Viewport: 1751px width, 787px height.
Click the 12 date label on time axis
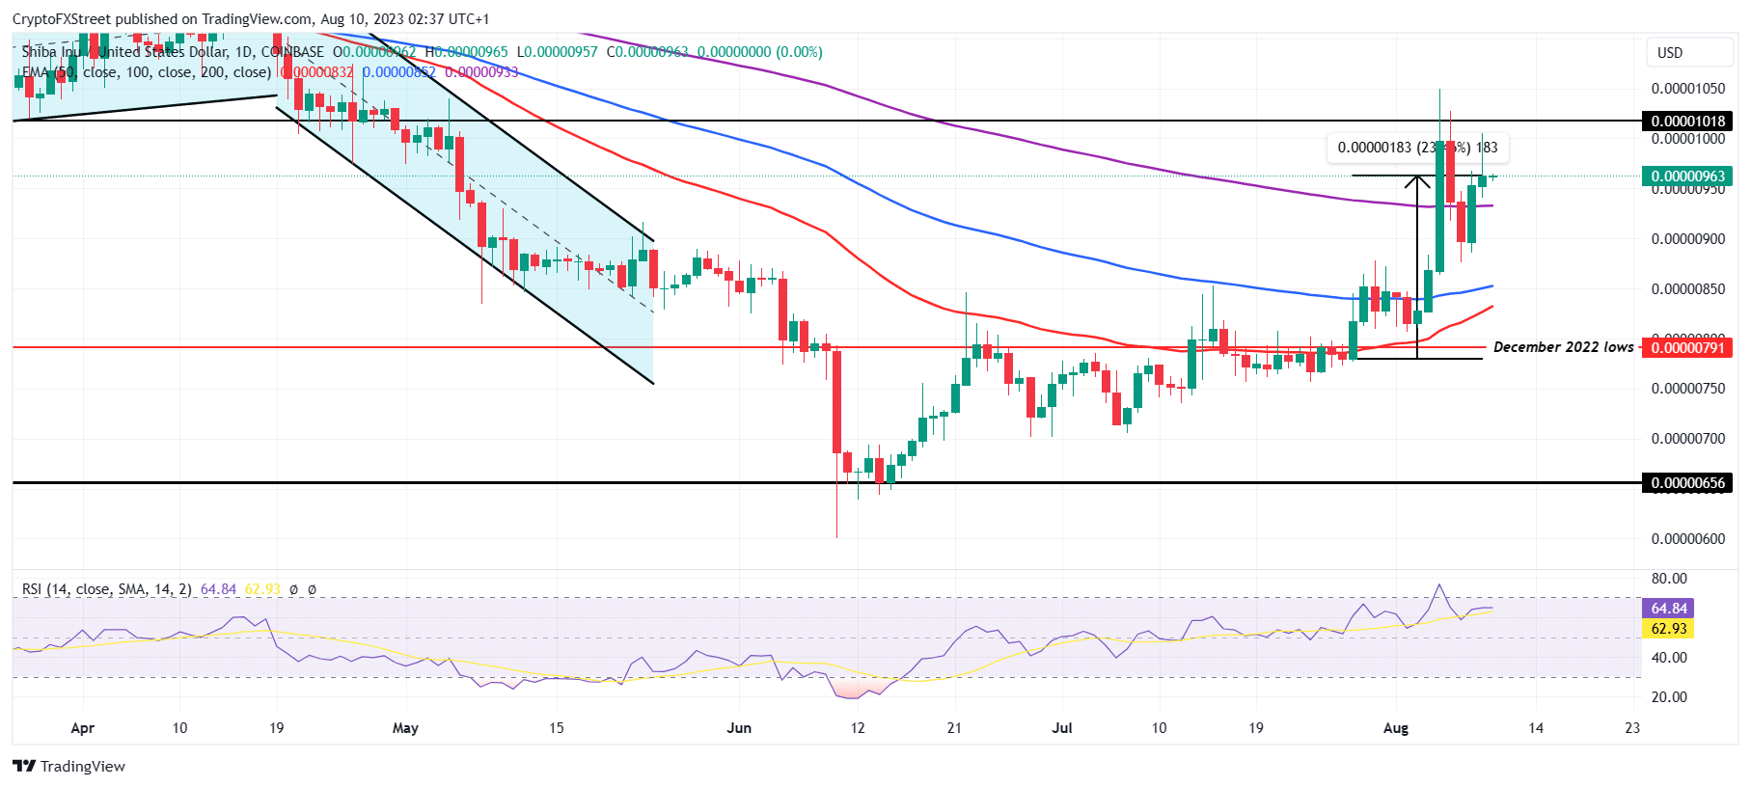point(858,728)
